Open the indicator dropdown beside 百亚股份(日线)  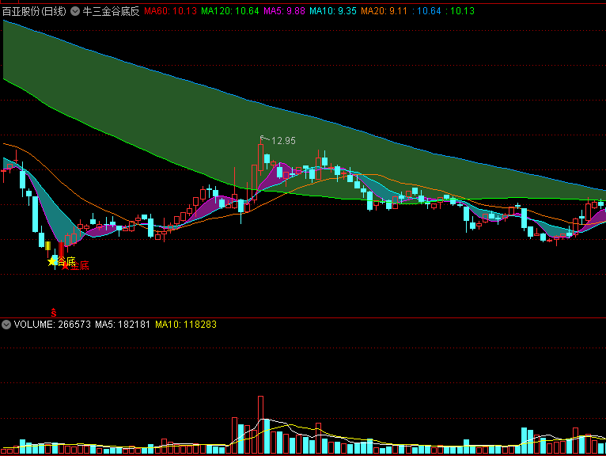(75, 11)
